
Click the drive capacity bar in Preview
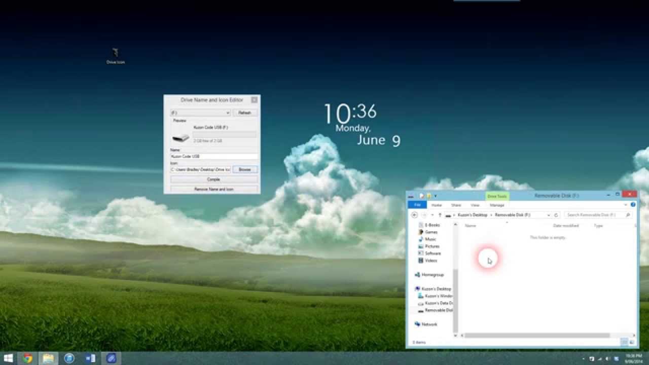tap(225, 134)
